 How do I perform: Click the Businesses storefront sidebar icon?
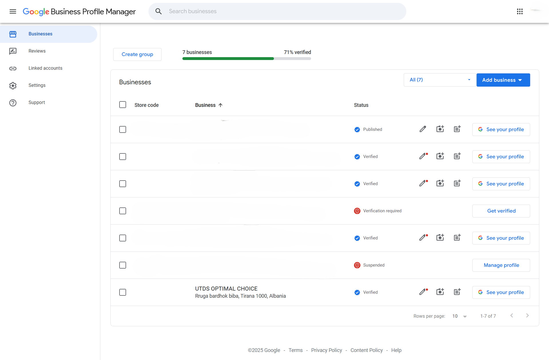tap(13, 34)
